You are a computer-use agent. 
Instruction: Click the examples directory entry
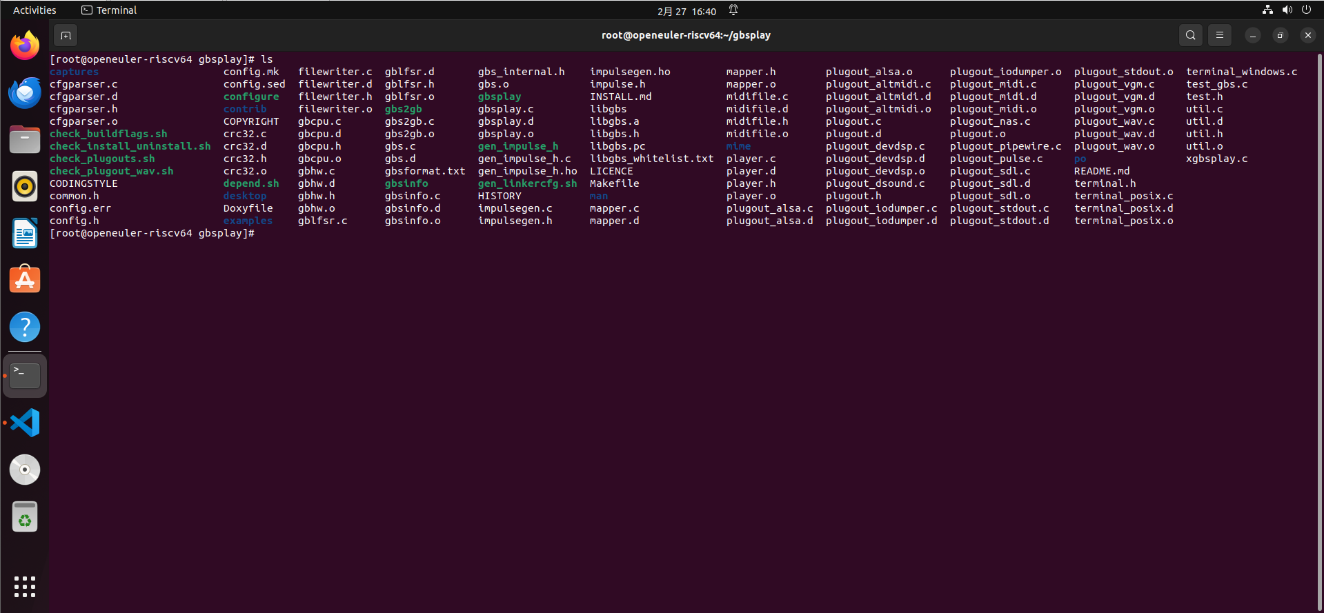[x=248, y=221]
